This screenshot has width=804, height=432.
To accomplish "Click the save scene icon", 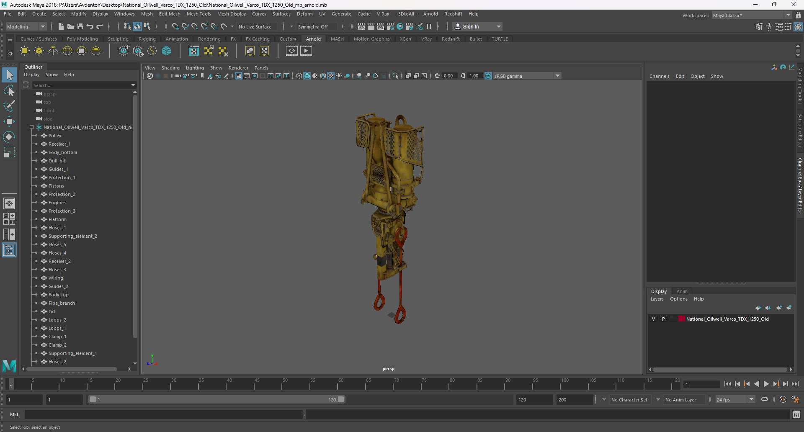I will click(80, 26).
